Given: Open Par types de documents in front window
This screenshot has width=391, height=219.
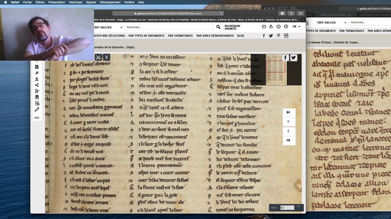Looking at the screenshot, I should [x=146, y=36].
